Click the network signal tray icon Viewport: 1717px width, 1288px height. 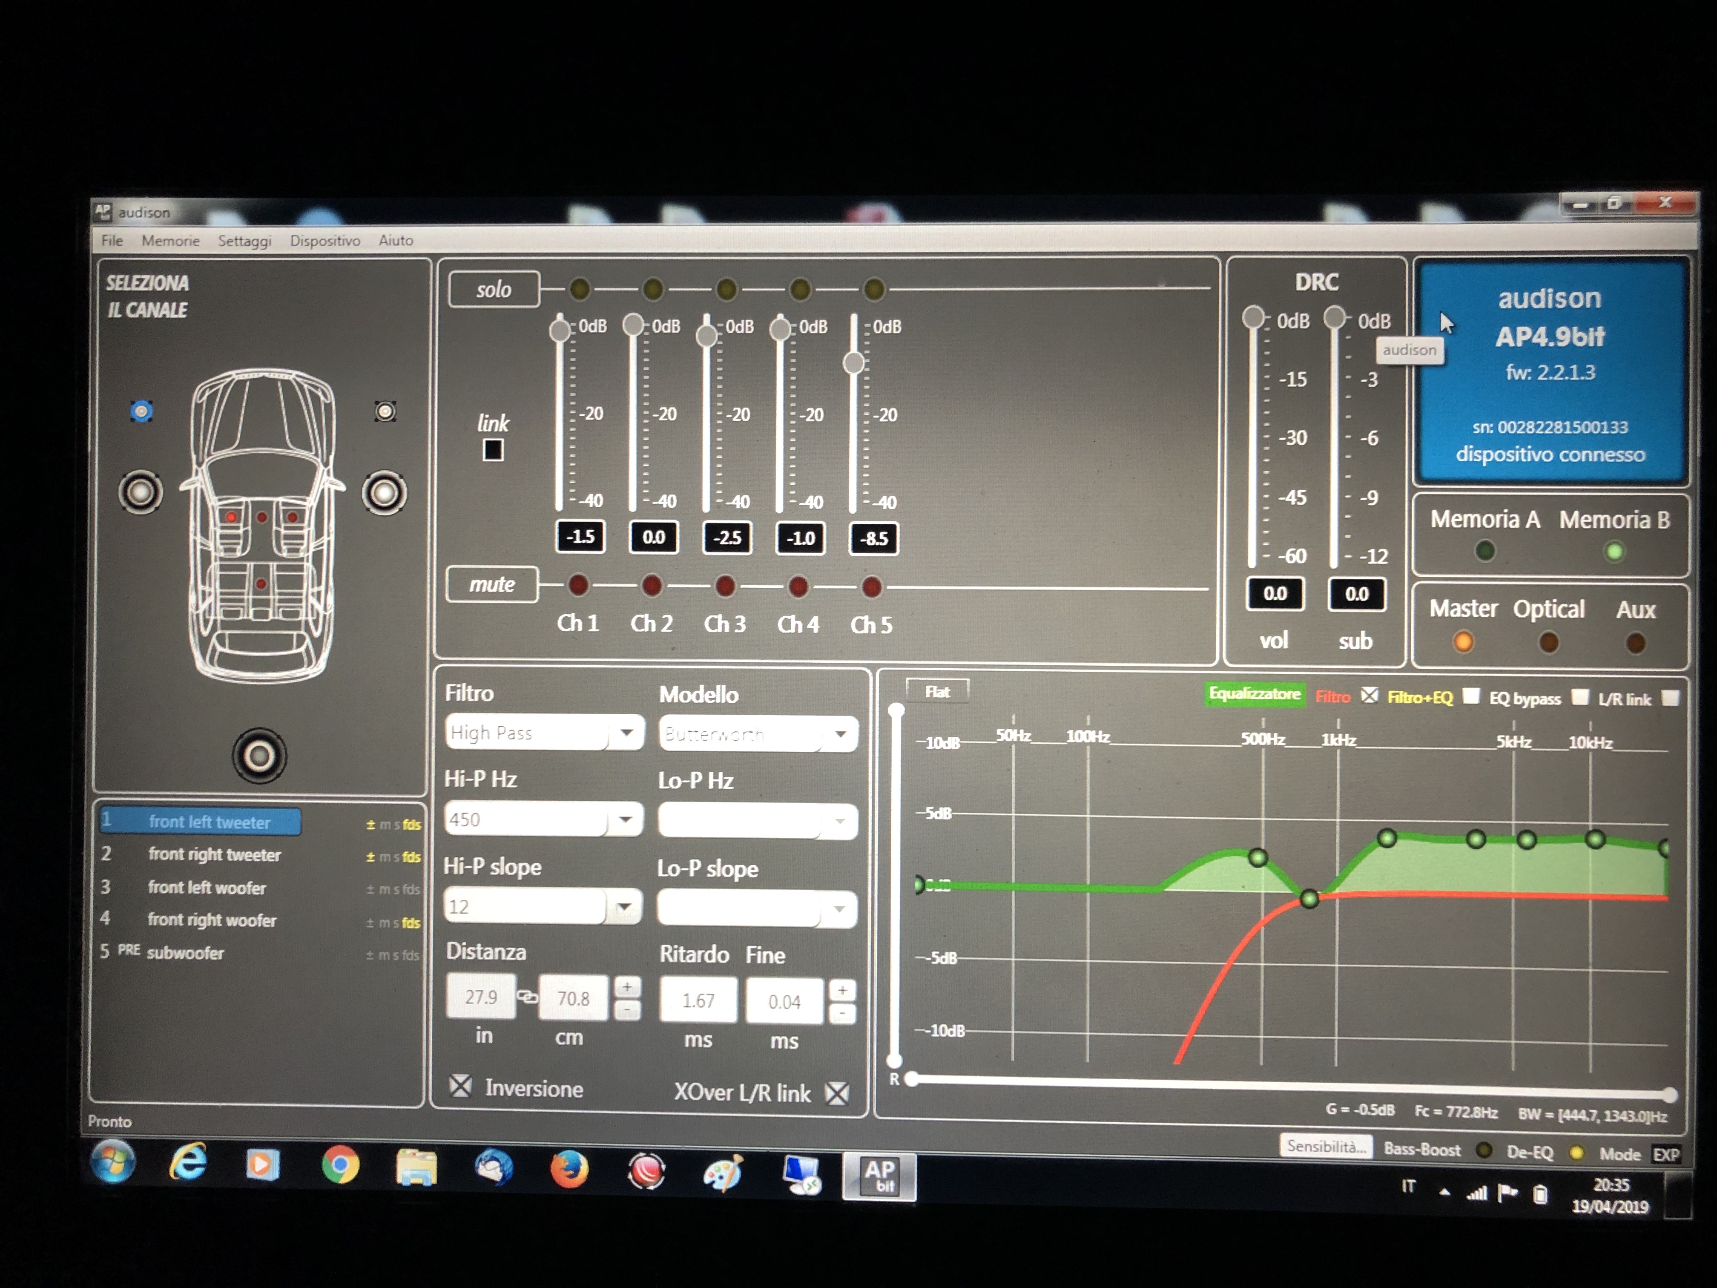click(x=1476, y=1193)
